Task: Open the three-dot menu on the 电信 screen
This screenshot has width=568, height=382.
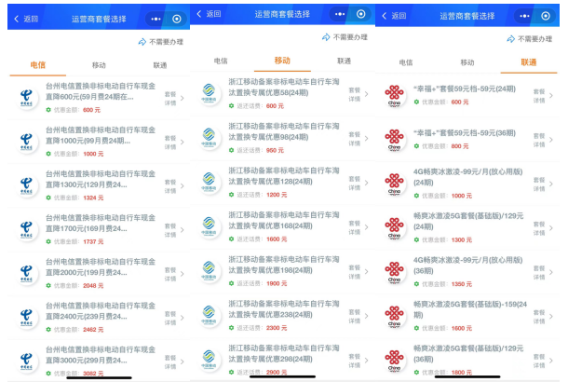Action: pos(156,19)
